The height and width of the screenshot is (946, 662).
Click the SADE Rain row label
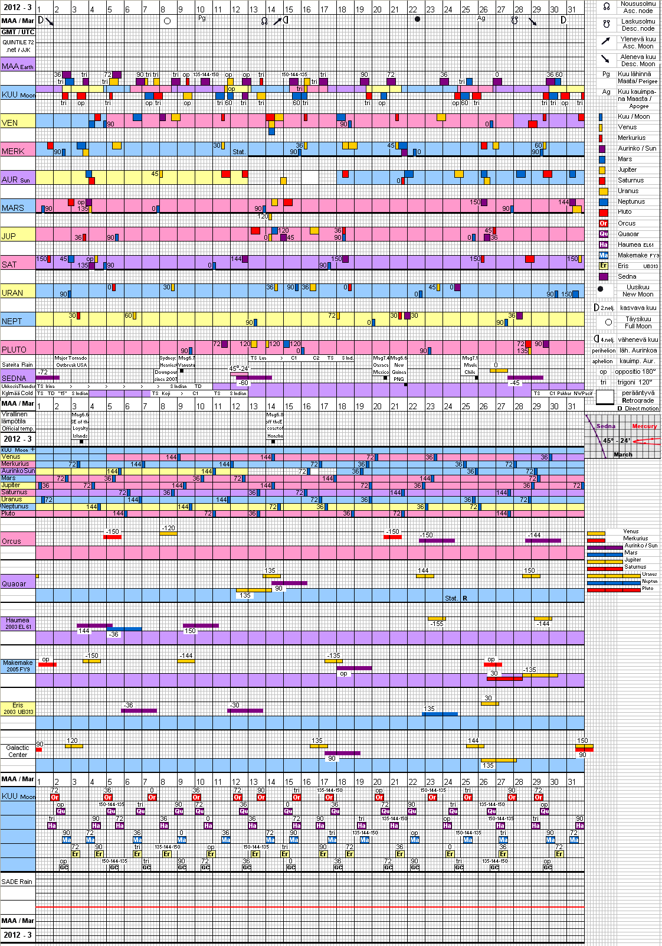tap(17, 882)
